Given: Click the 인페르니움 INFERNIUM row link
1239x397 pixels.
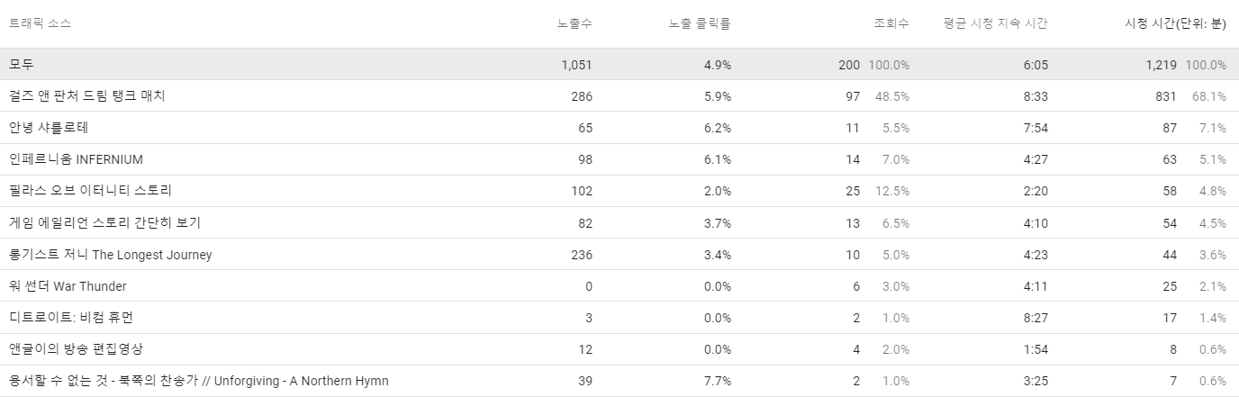Looking at the screenshot, I should tap(76, 159).
